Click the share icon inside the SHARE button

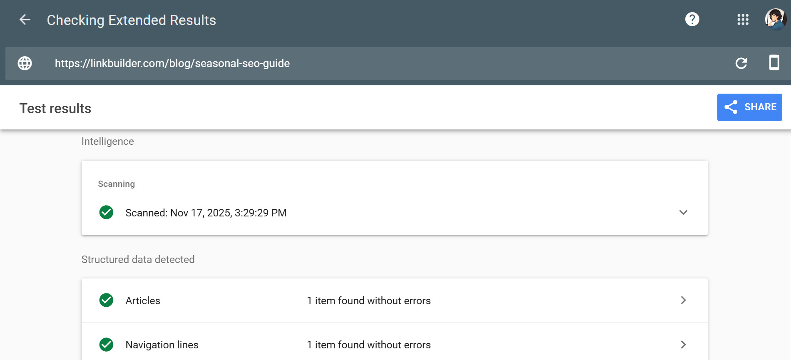(731, 107)
